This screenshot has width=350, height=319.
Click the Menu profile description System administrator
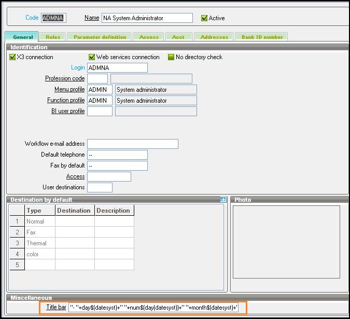coord(156,90)
